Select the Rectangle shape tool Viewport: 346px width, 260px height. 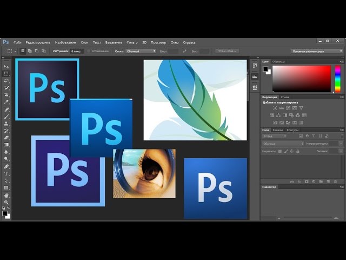[6, 188]
